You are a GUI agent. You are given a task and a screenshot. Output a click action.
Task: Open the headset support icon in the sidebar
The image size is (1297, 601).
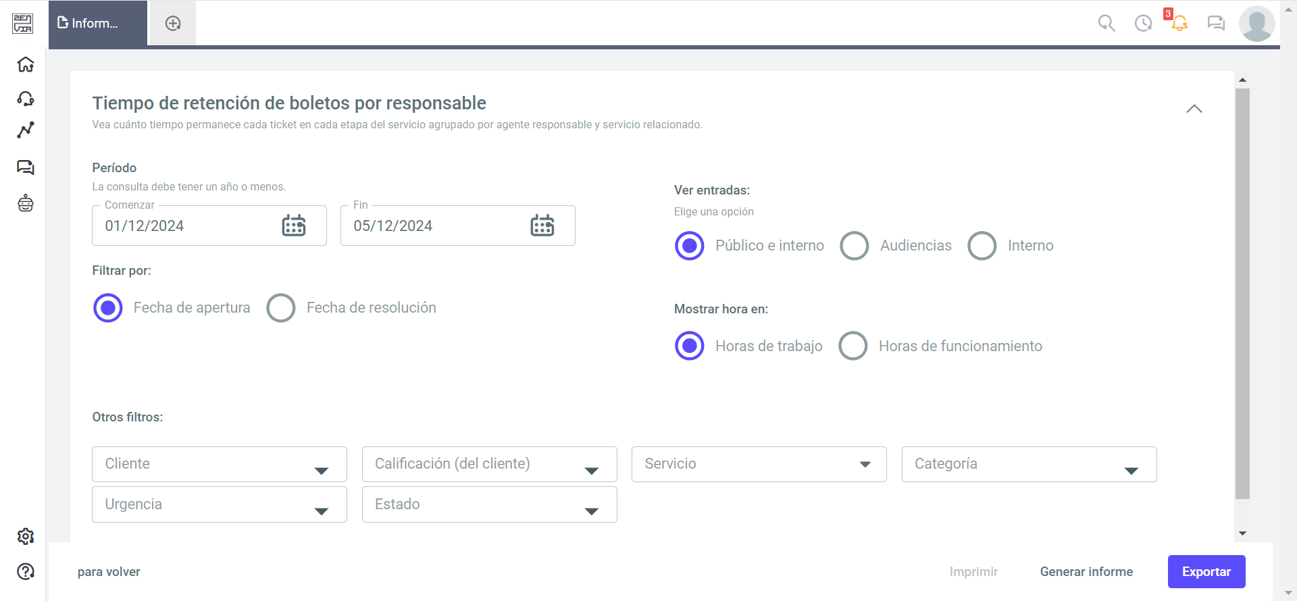[x=26, y=99]
